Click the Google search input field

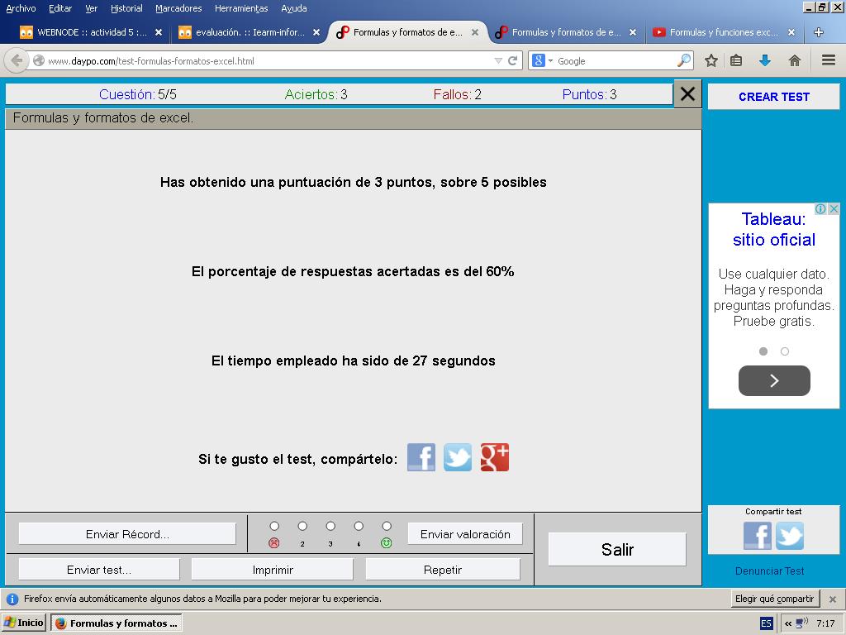click(x=613, y=61)
